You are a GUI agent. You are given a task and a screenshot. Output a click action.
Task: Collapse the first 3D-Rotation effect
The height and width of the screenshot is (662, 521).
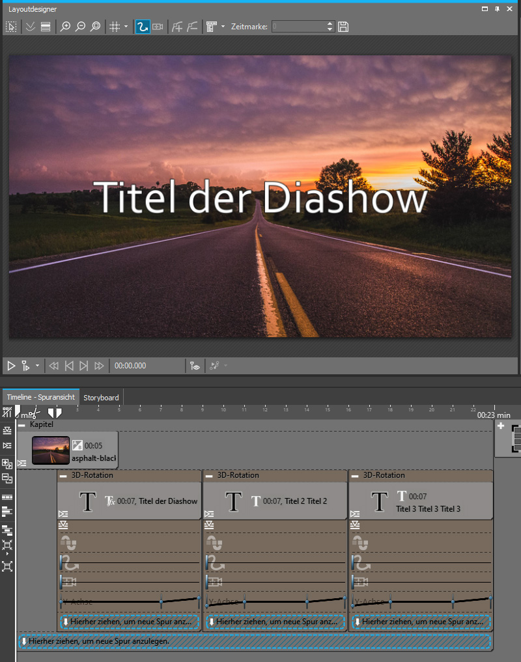63,476
